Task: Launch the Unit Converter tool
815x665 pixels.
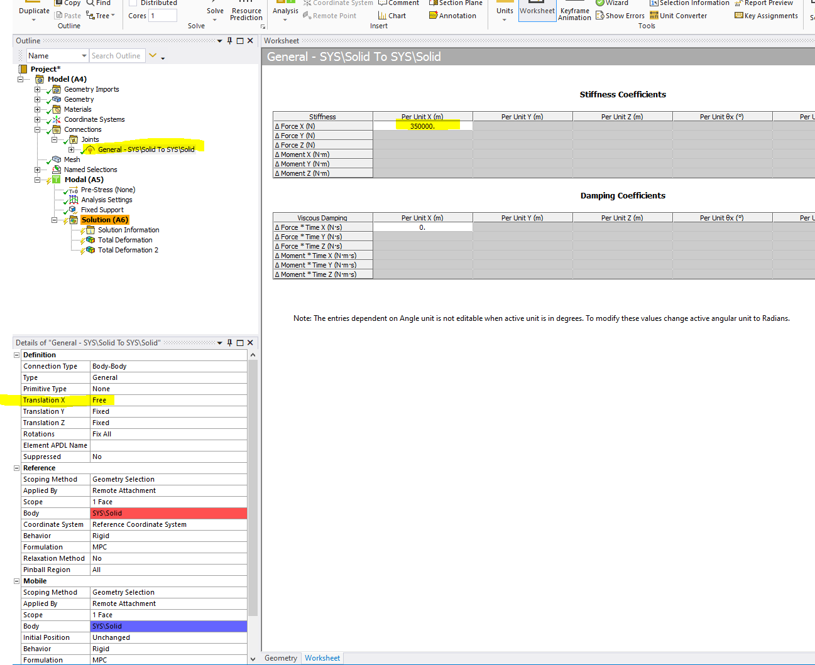Action: click(678, 16)
